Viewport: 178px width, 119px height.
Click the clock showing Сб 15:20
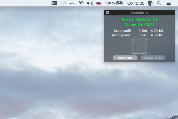pos(136,3)
